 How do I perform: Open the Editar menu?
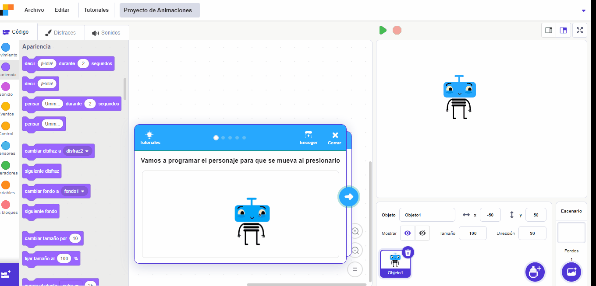[x=62, y=10]
